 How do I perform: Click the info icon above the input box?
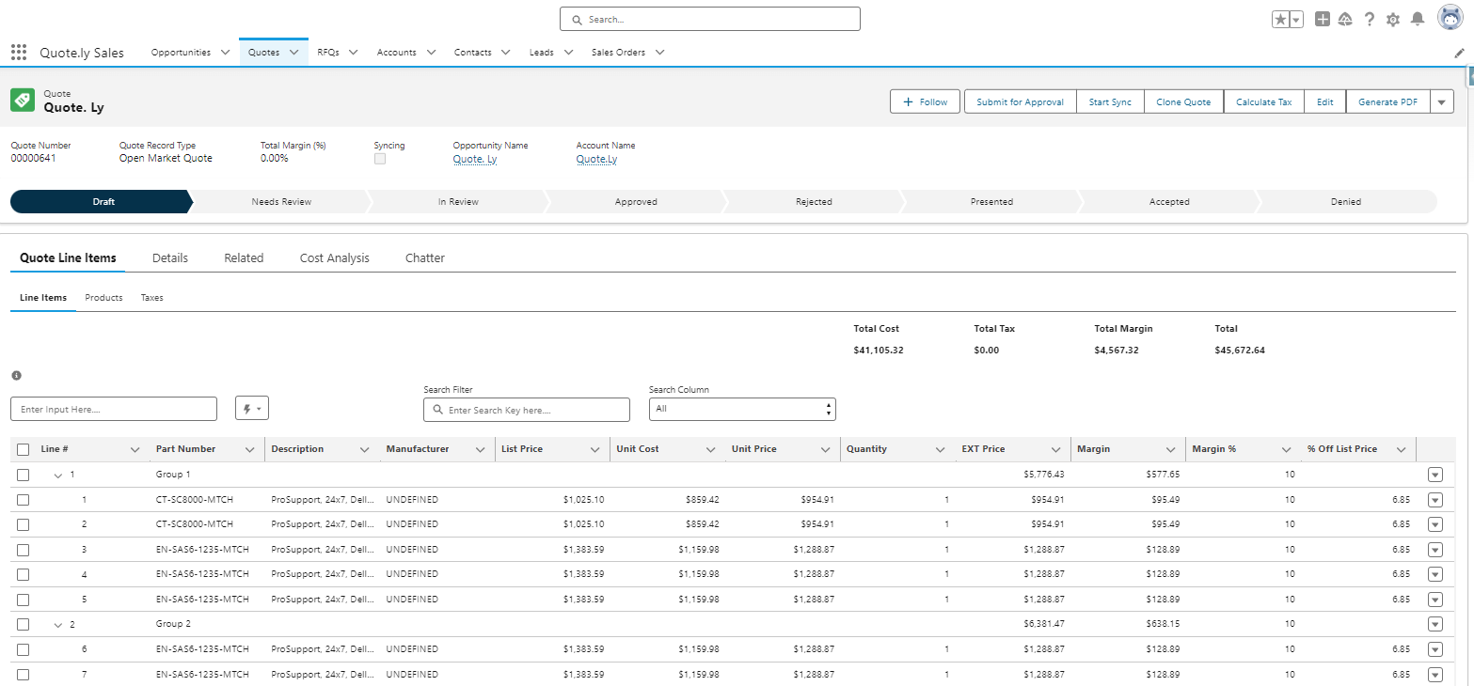[16, 375]
